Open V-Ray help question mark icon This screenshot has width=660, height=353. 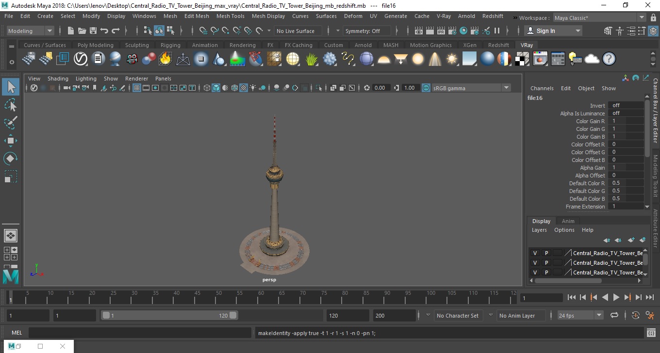click(x=609, y=59)
